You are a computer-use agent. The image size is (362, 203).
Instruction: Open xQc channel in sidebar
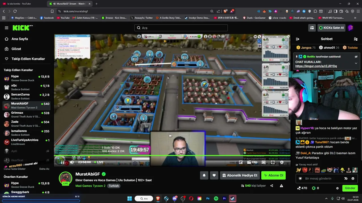27,87
